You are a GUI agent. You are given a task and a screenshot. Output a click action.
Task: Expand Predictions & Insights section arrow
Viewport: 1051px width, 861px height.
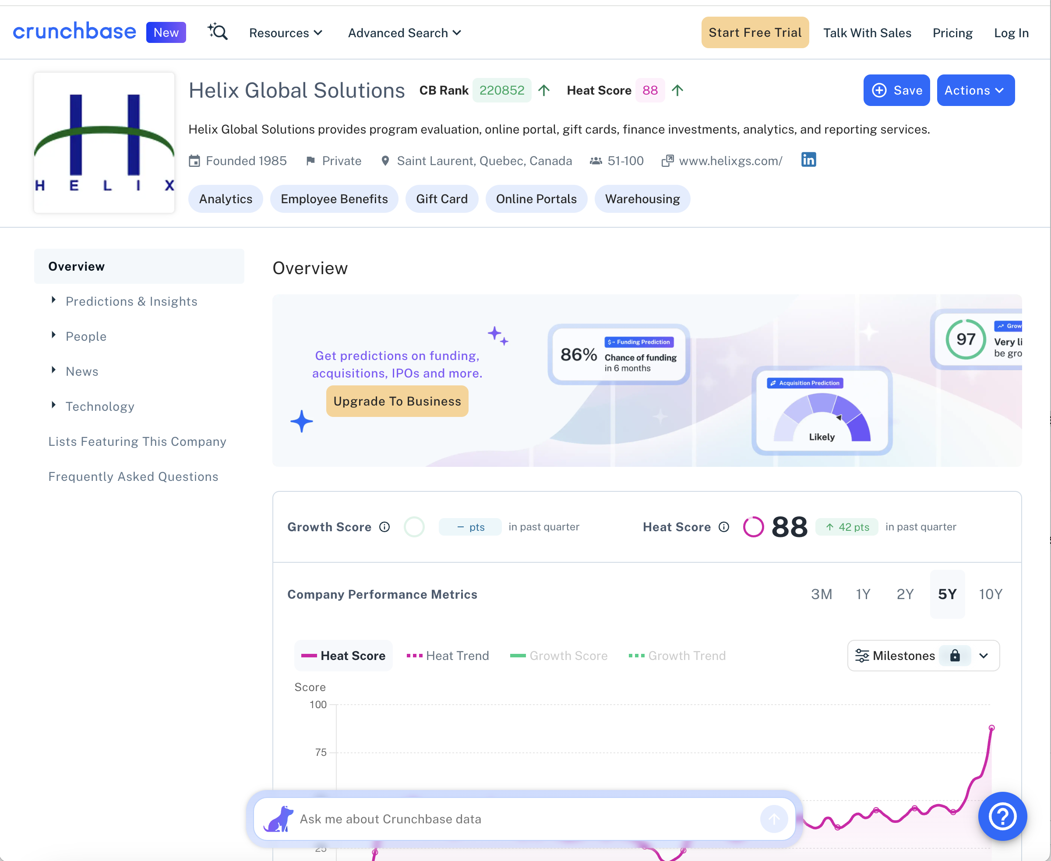(53, 300)
